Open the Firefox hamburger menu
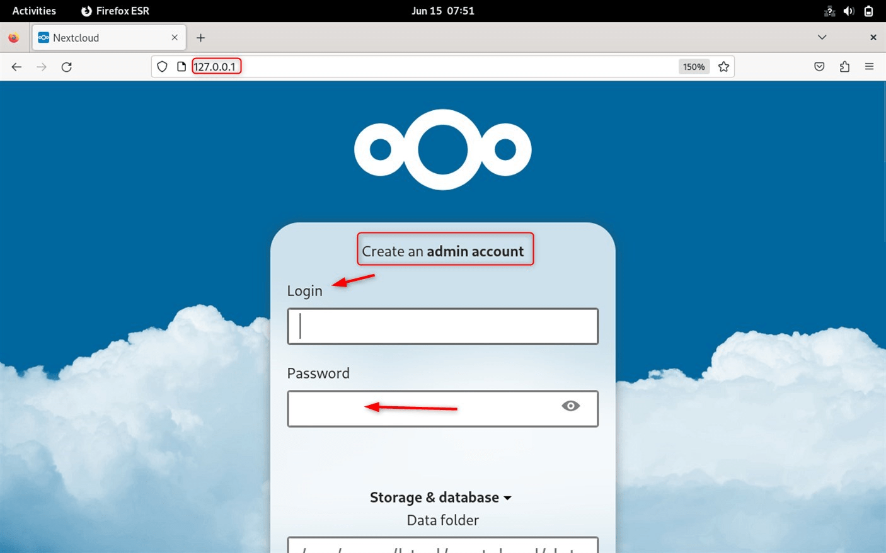886x553 pixels. click(x=869, y=67)
